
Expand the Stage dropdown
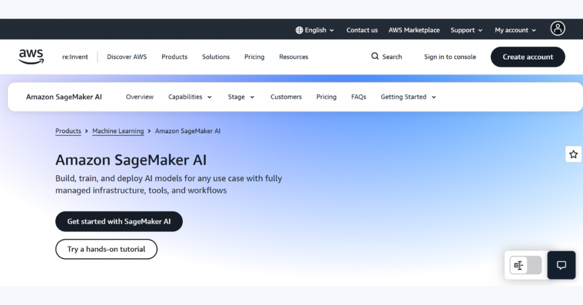241,97
